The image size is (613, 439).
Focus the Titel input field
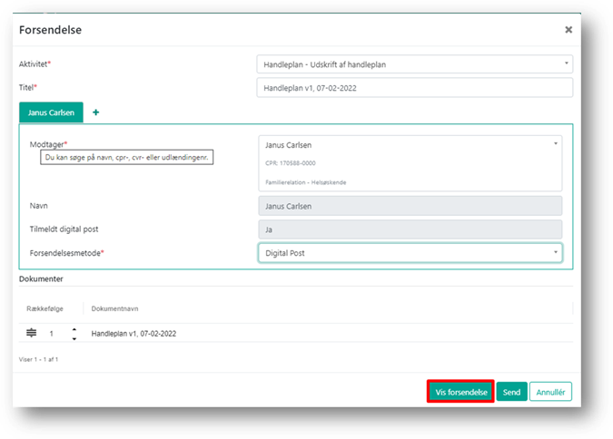click(x=414, y=87)
